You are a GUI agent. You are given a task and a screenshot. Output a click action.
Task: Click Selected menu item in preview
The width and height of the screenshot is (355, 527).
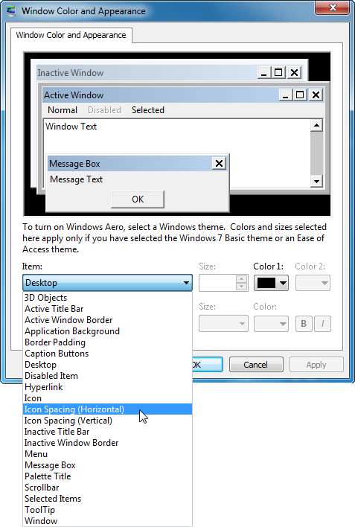coord(148,110)
